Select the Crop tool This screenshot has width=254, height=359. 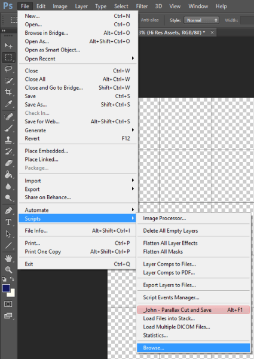(8, 92)
